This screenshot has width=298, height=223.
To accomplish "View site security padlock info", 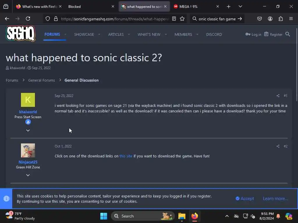I will [x=56, y=19].
